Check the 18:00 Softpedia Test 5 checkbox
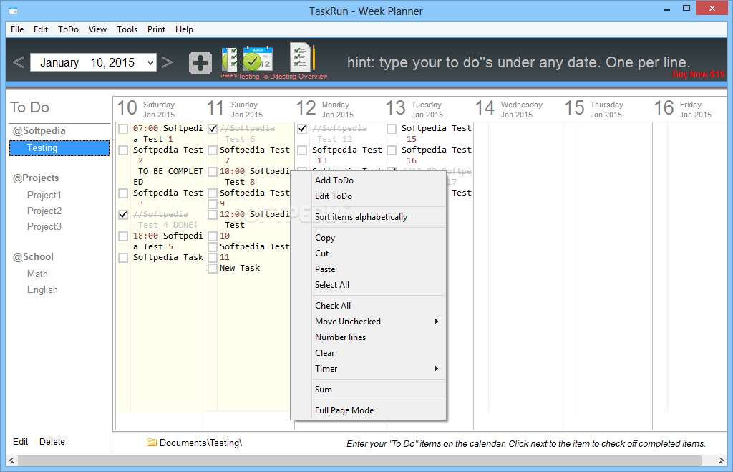Image resolution: width=733 pixels, height=472 pixels. pyautogui.click(x=123, y=236)
